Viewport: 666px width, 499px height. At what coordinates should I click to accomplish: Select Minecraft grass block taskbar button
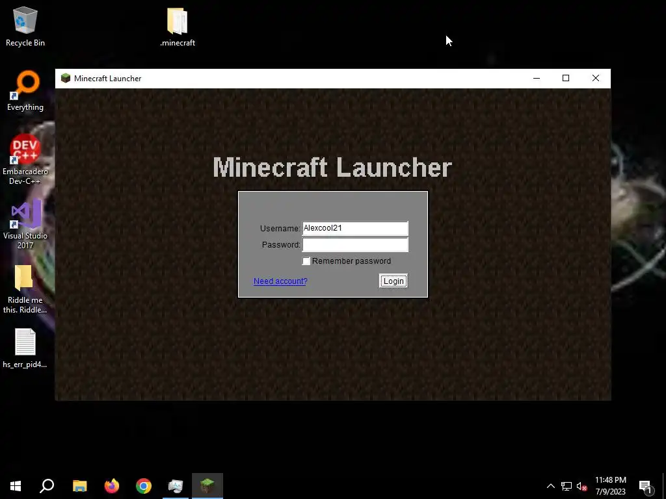(x=207, y=486)
